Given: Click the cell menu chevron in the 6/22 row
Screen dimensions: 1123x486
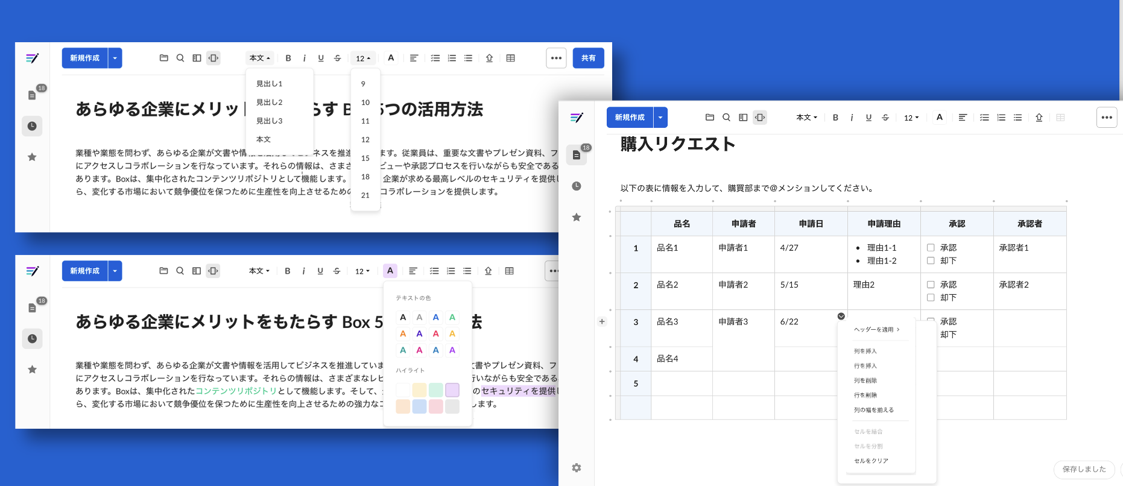Looking at the screenshot, I should [x=841, y=316].
